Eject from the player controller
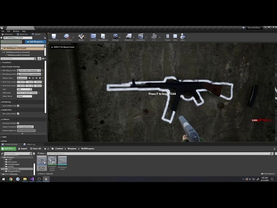 [x=183, y=37]
